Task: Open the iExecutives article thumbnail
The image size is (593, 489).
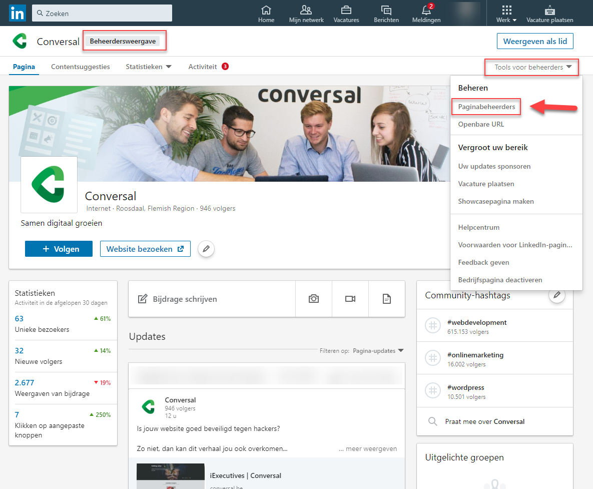Action: pos(171,476)
